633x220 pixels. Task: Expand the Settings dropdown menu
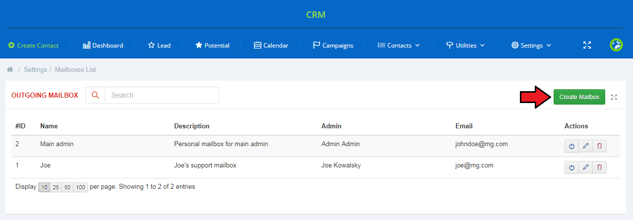click(531, 45)
